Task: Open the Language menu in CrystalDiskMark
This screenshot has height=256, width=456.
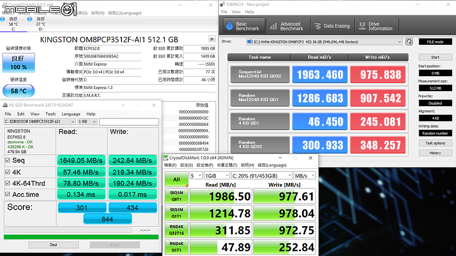Action: pyautogui.click(x=272, y=165)
